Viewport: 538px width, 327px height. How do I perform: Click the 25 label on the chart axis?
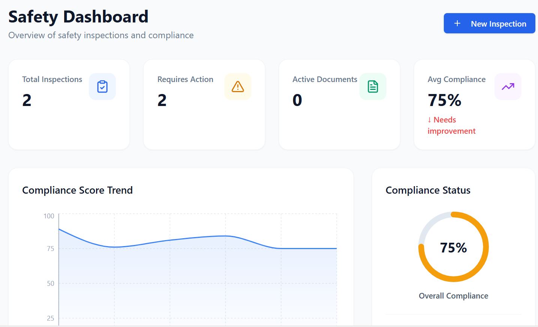point(51,318)
